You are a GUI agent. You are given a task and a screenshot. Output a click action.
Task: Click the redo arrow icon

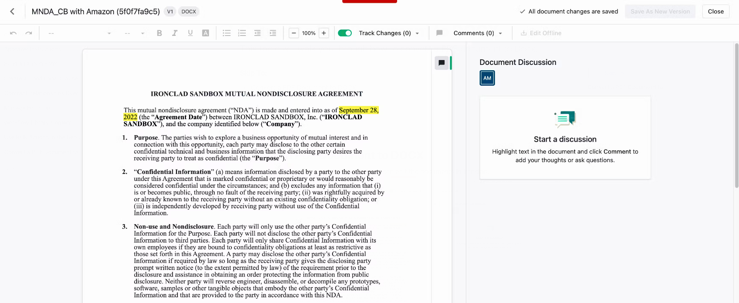(29, 33)
